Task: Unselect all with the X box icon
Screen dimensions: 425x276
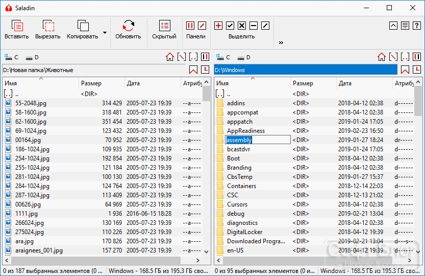Action: [242, 26]
